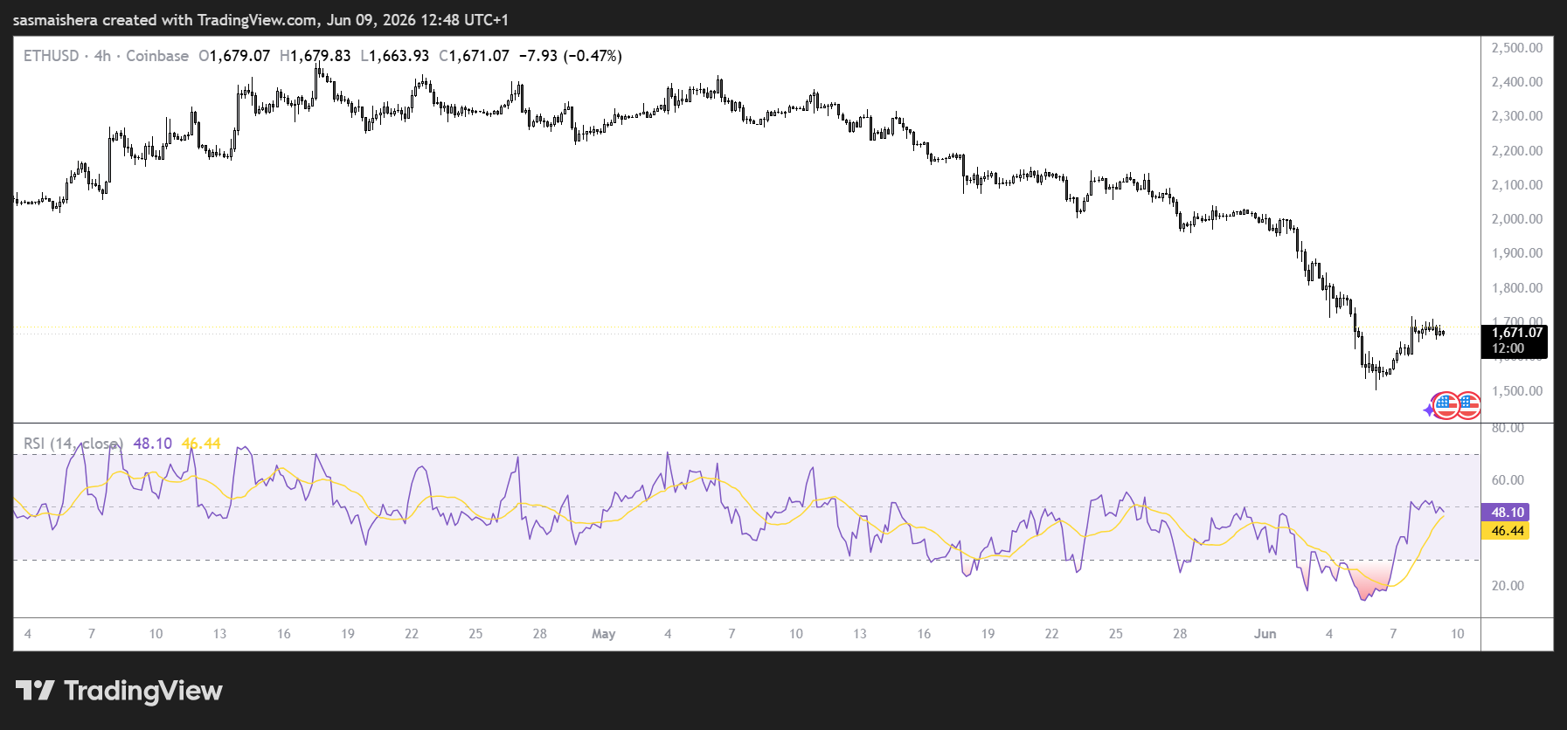Screen dimensions: 1567x730
Task: Select the ETHUSD symbol name in the legend
Action: [x=51, y=56]
